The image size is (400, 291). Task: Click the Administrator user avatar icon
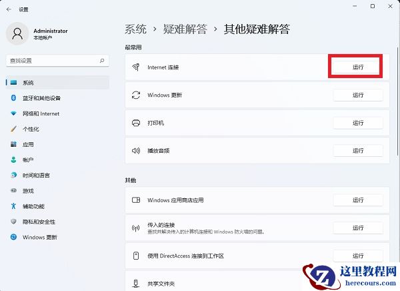(17, 34)
